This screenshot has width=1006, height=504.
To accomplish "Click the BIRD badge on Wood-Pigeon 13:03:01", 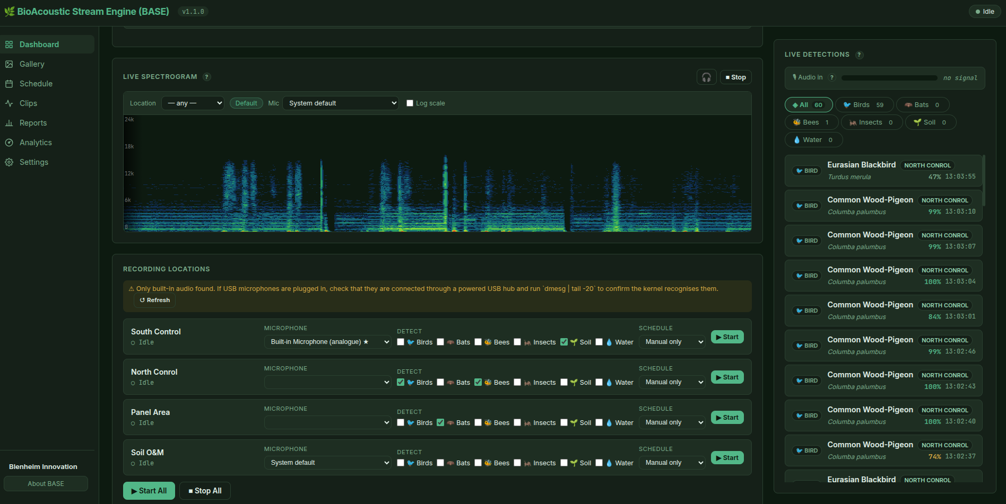I will point(806,311).
